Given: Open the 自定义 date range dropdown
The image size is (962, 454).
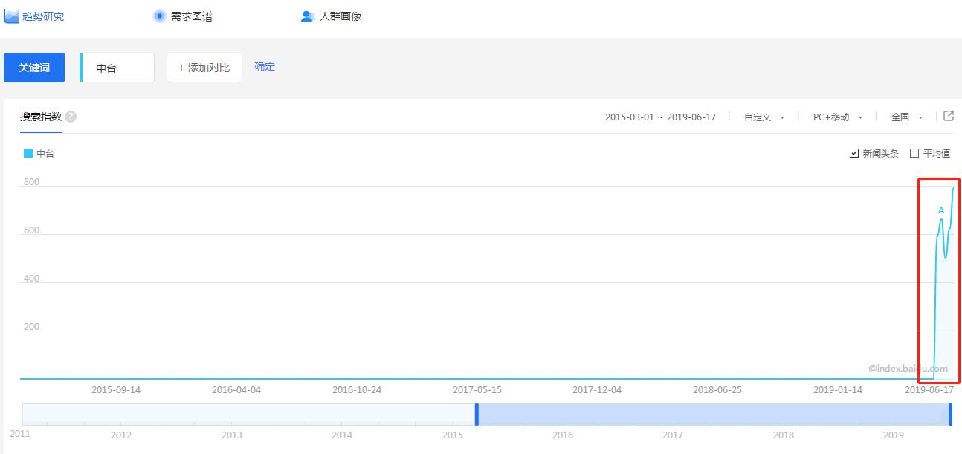Looking at the screenshot, I should click(764, 117).
